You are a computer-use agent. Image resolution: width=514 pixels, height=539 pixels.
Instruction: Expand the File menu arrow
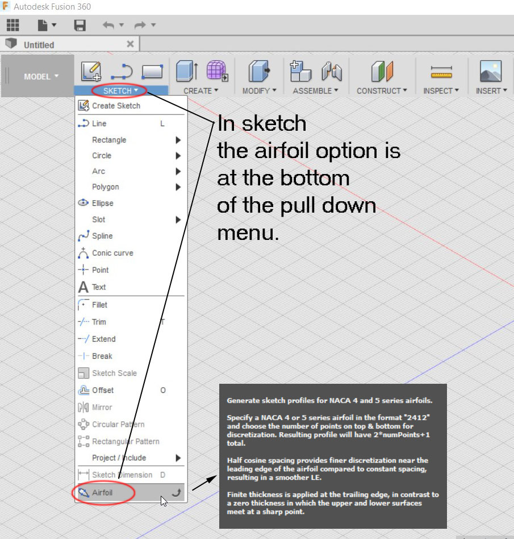coord(54,25)
